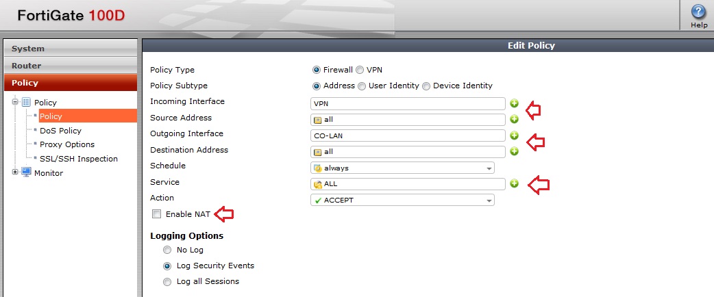Click the FortiGate 100D logo

(71, 16)
